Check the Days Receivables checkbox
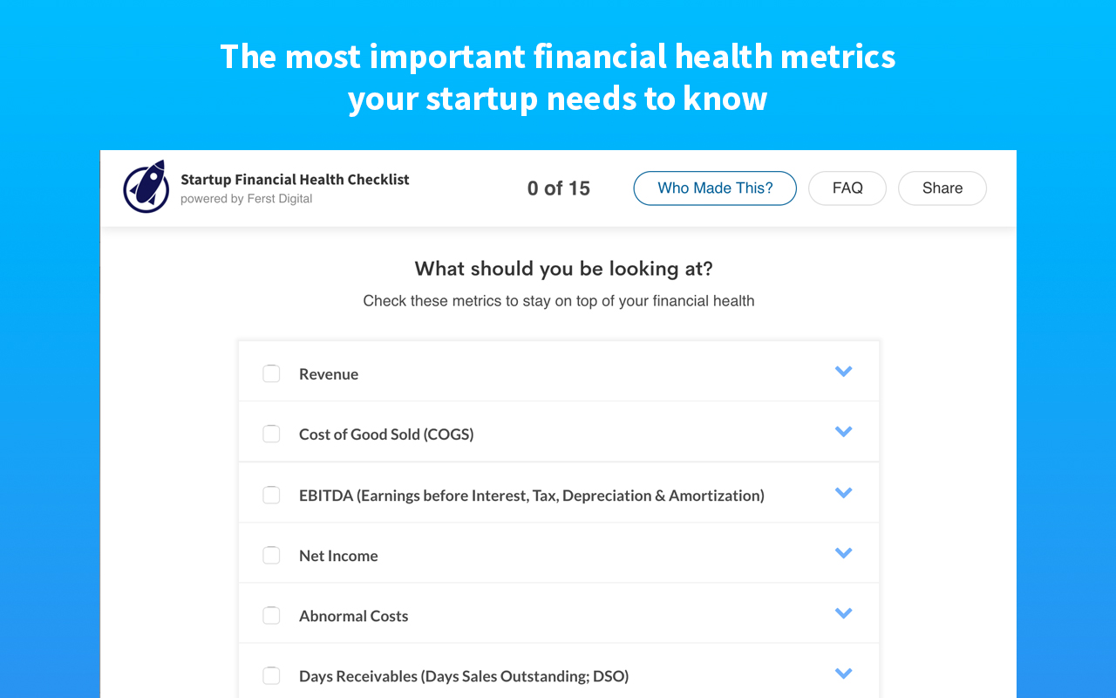Screen dimensions: 1116x698 coord(271,675)
